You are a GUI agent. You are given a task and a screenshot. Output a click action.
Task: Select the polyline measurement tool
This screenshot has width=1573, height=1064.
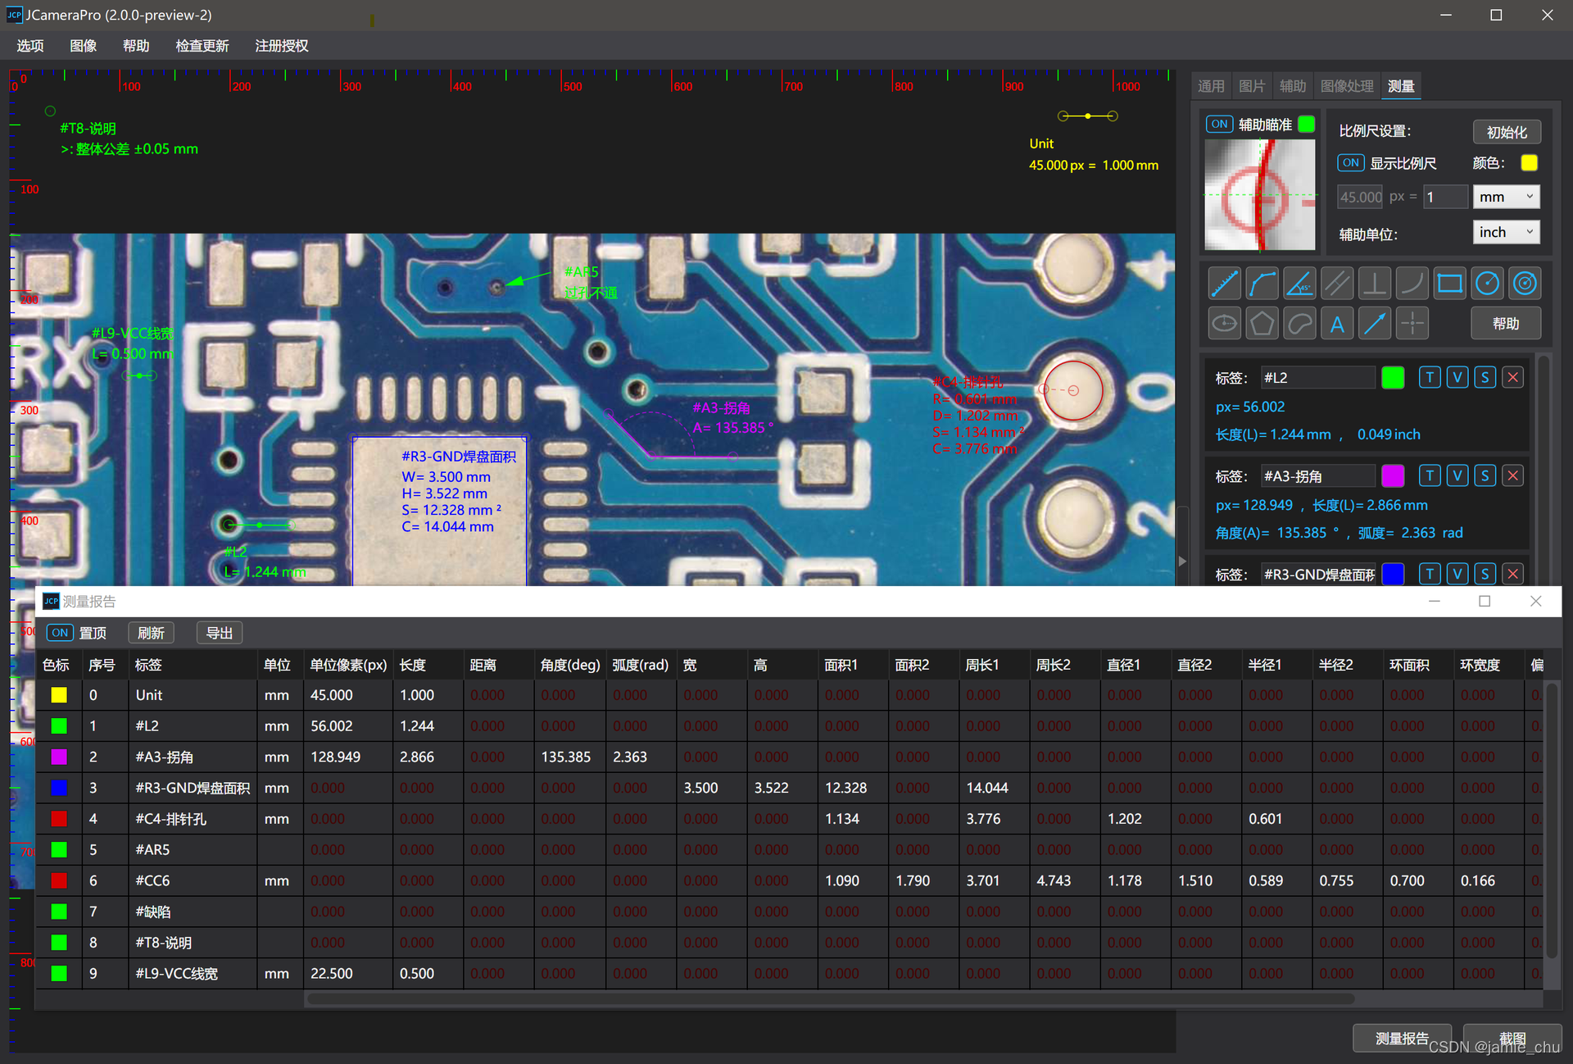coord(1262,284)
